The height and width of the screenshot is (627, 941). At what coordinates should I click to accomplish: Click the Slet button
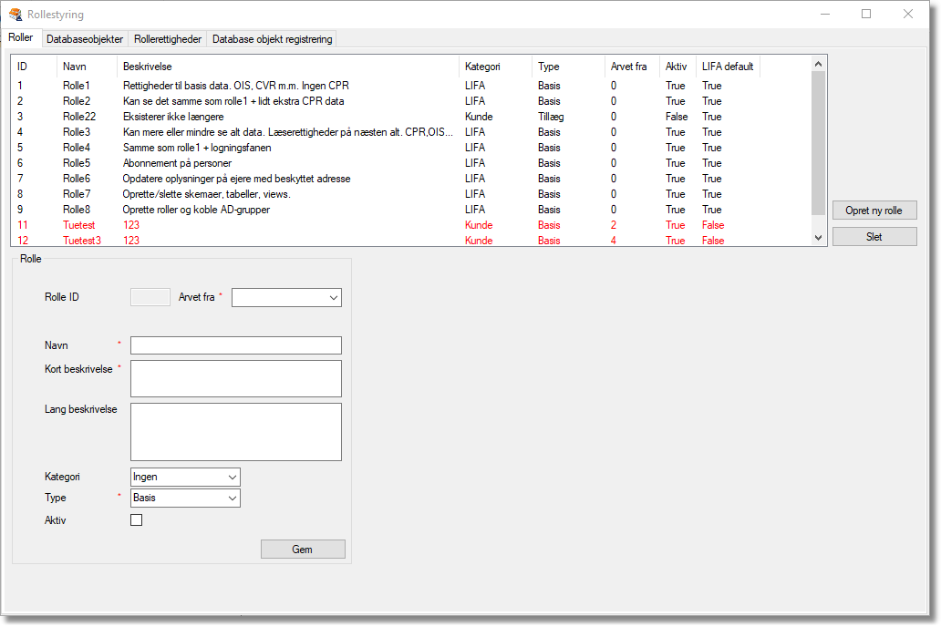pyautogui.click(x=874, y=236)
